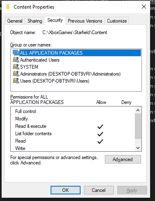Image resolution: width=155 pixels, height=201 pixels.
Task: Click the Authenticated Users group icon
Action: 16,60
